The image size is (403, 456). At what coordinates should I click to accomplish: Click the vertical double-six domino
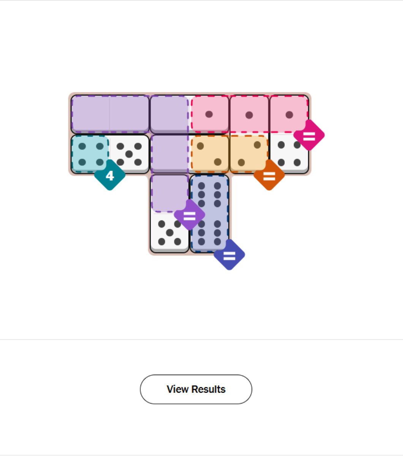(x=209, y=214)
